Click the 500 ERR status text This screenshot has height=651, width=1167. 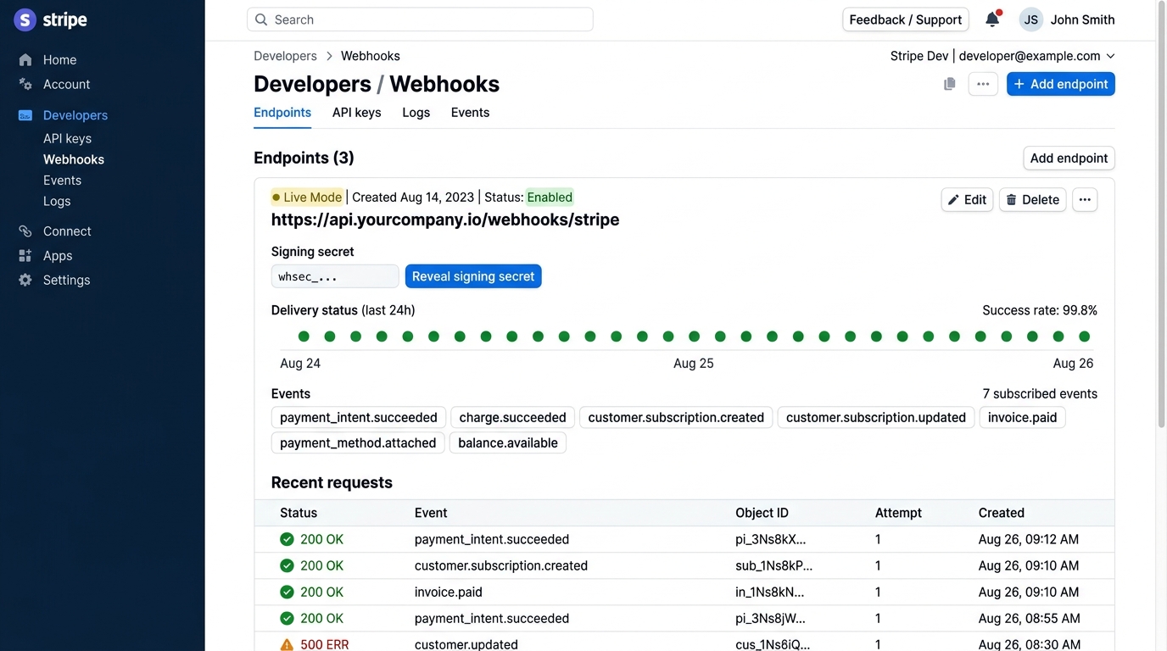click(324, 644)
